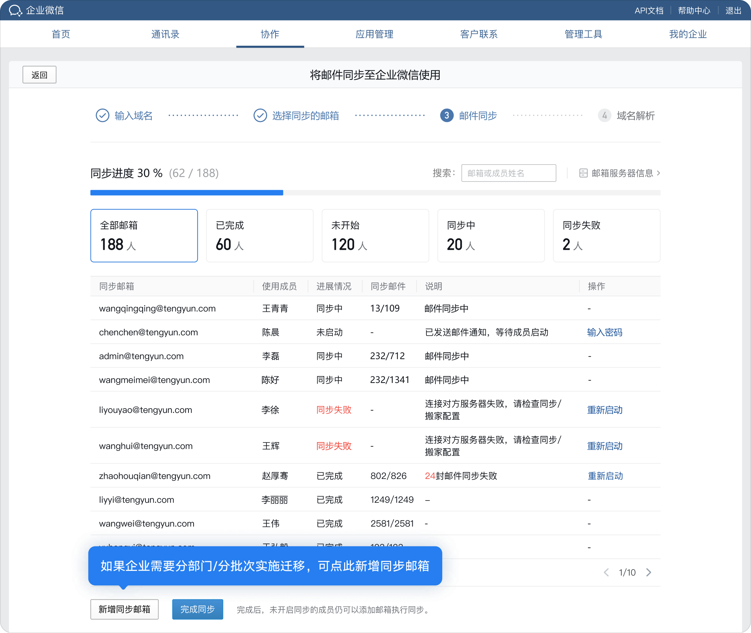The height and width of the screenshot is (633, 751).
Task: Click 输入密码 link for chenchen
Action: pyautogui.click(x=604, y=332)
